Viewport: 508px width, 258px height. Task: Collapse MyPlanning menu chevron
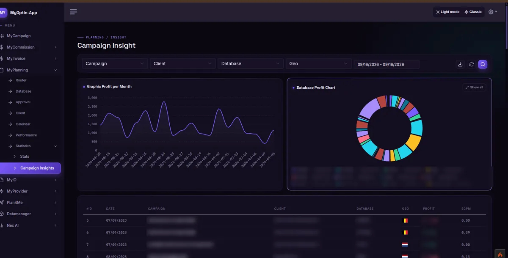point(55,70)
